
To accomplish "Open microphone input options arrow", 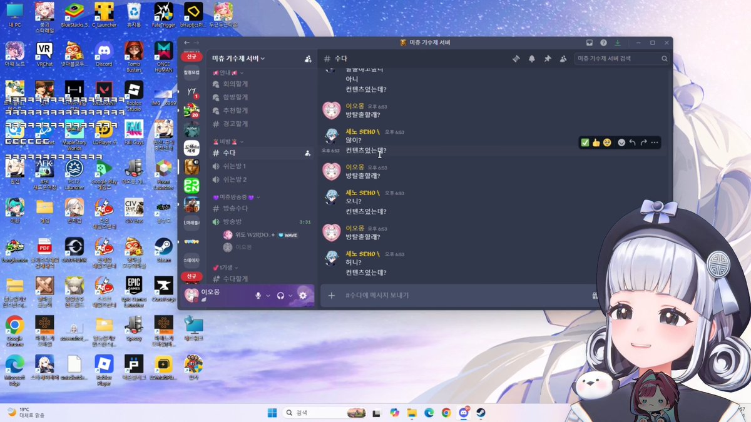I will coord(268,295).
